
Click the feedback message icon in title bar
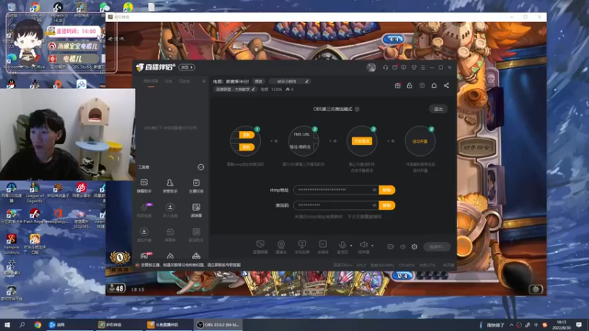(403, 68)
